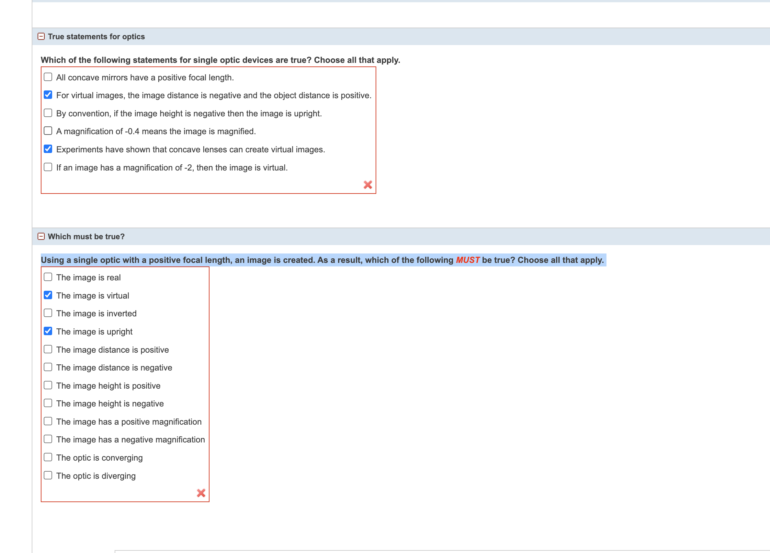Uncheck 'Experiments have shown that concave lenses can create virtual images'

point(48,149)
